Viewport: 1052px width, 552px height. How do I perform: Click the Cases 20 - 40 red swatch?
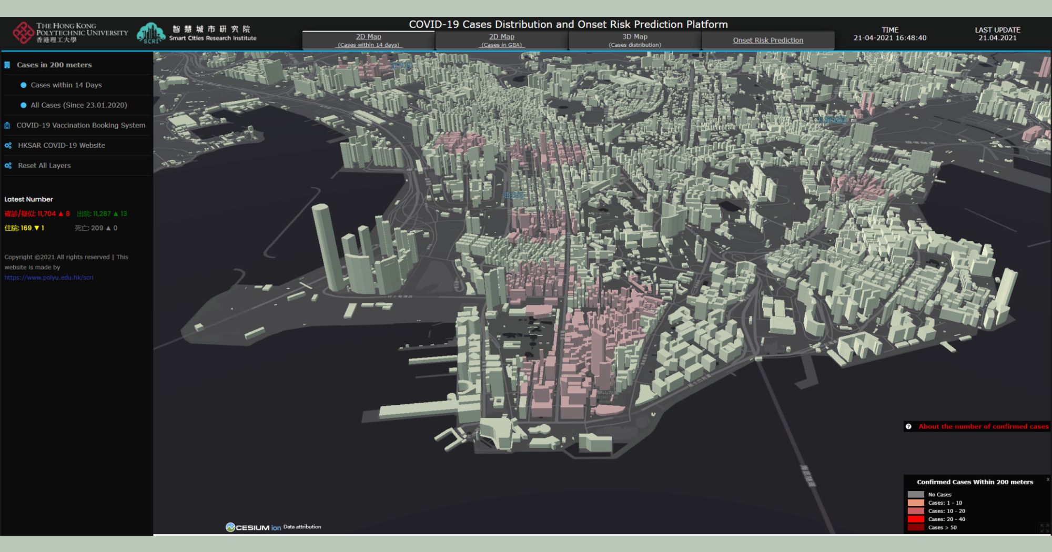click(916, 519)
